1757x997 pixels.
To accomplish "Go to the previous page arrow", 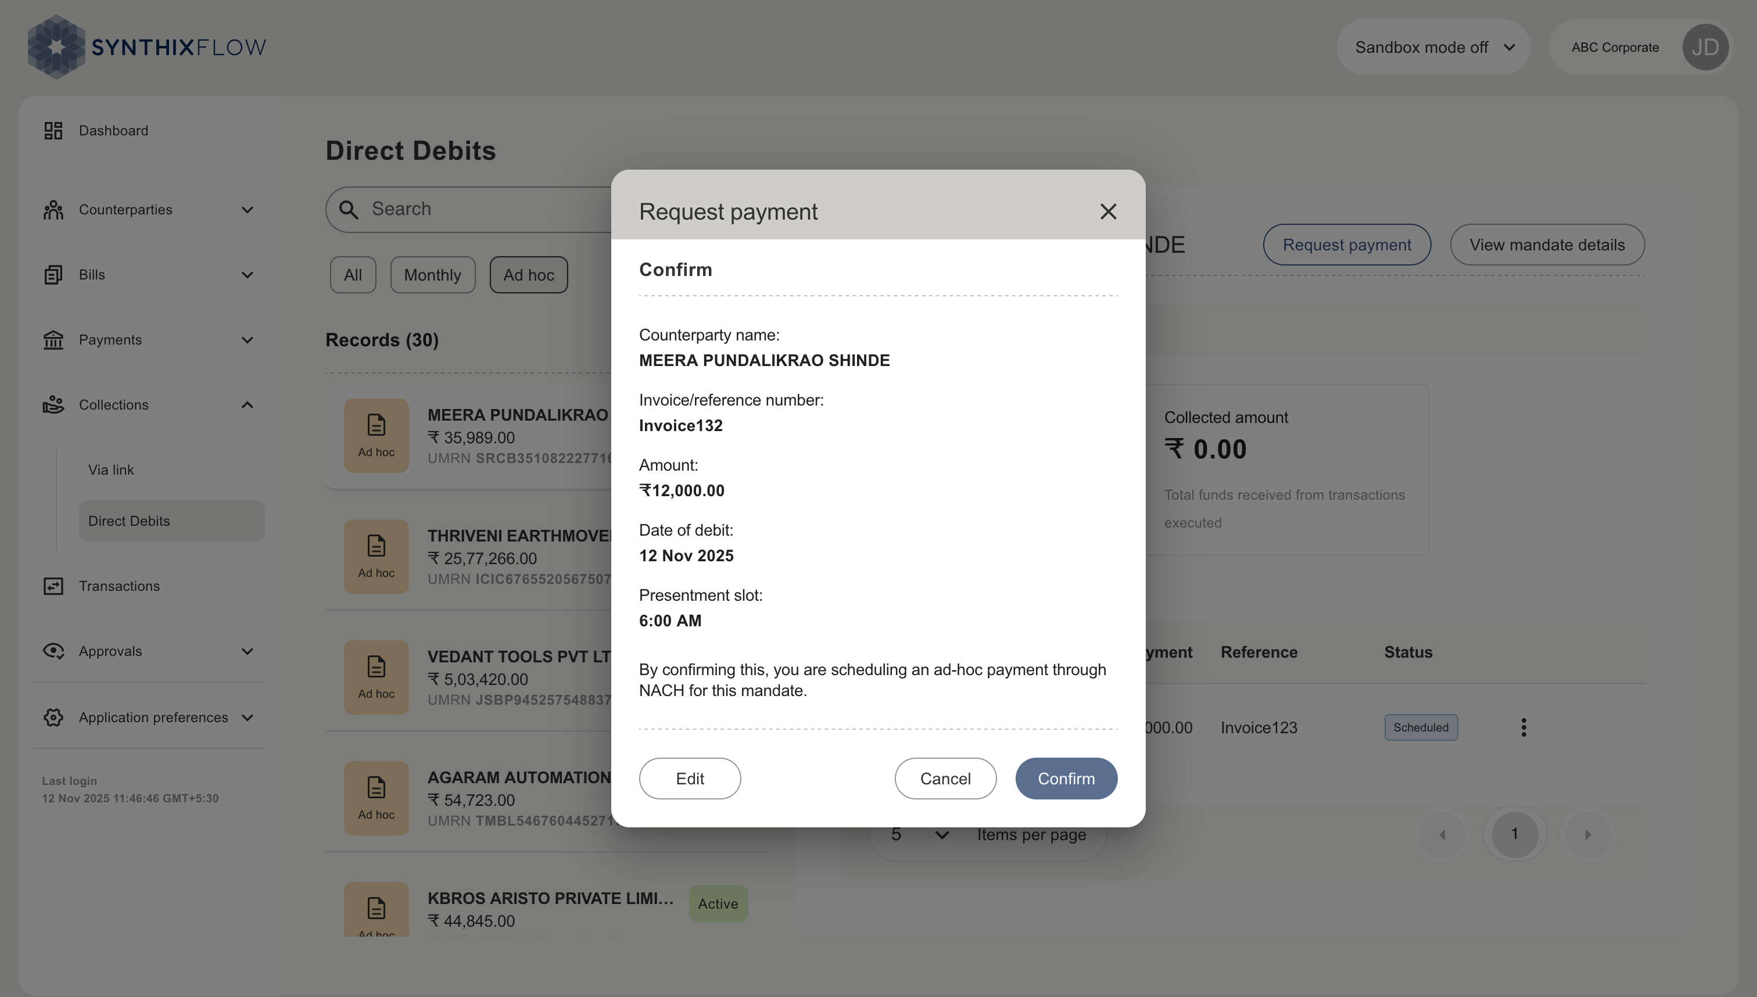I will [x=1442, y=834].
